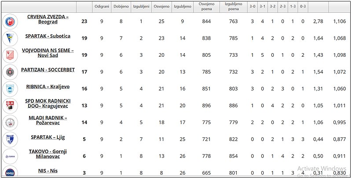
Task: Open the NIS Nis club logo
Action: point(9,172)
